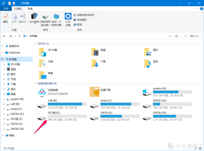
Task: Click the search box 搜索此电脑
Action: click(192, 36)
